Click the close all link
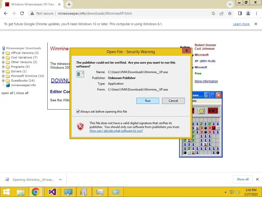 coord(22,93)
